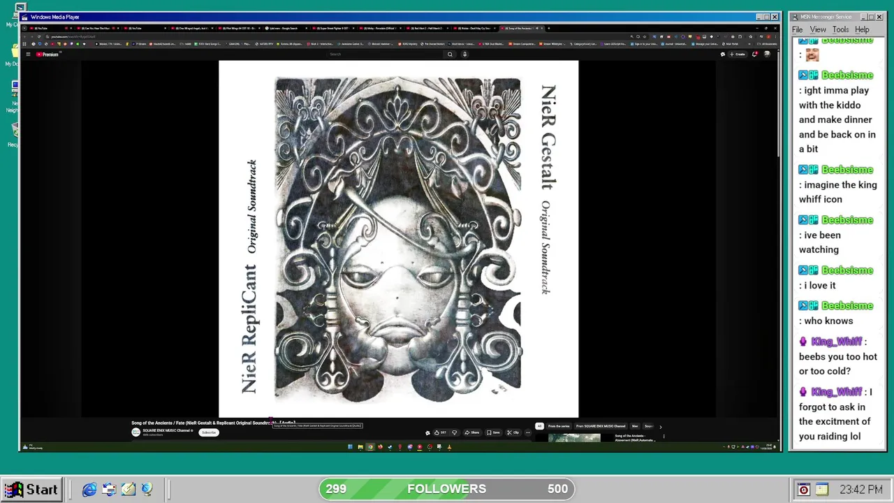Viewport: 894px width, 503px height.
Task: Activate YouTube voice search microphone
Action: tap(464, 54)
